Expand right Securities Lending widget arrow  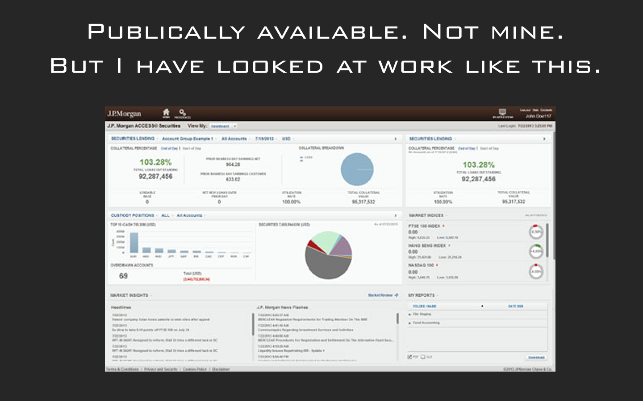tap(544, 139)
